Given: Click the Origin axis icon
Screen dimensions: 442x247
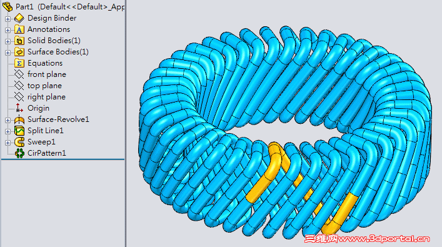Looking at the screenshot, I should point(19,108).
